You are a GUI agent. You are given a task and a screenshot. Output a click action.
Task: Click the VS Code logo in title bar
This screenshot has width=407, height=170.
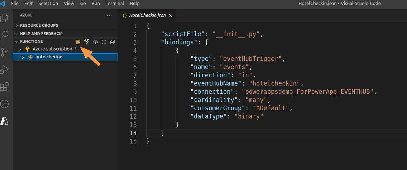click(x=3, y=4)
